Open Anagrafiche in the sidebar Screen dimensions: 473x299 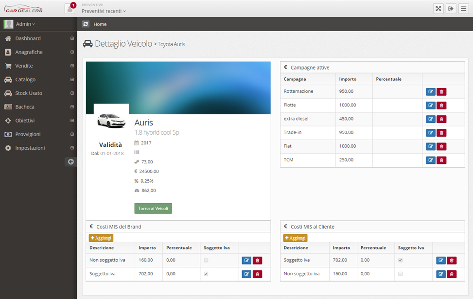pos(29,52)
